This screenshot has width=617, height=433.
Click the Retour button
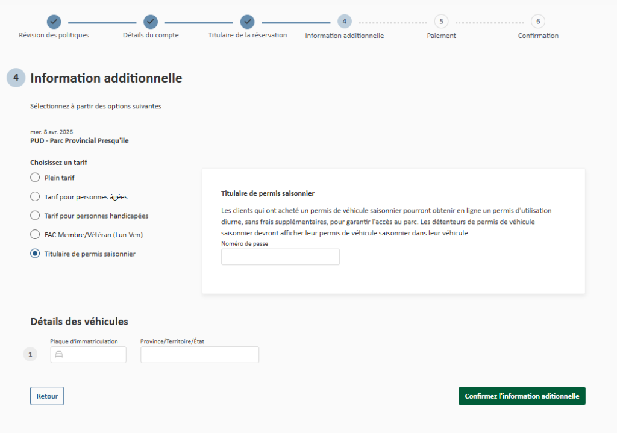point(46,396)
